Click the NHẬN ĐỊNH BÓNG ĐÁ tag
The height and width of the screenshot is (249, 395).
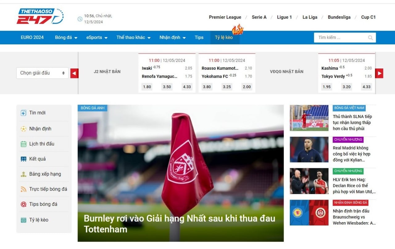point(351,203)
